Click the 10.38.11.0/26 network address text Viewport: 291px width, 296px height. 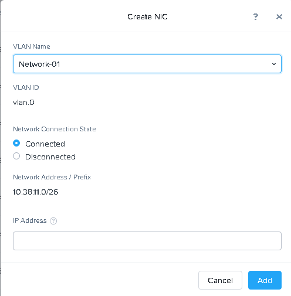35,192
